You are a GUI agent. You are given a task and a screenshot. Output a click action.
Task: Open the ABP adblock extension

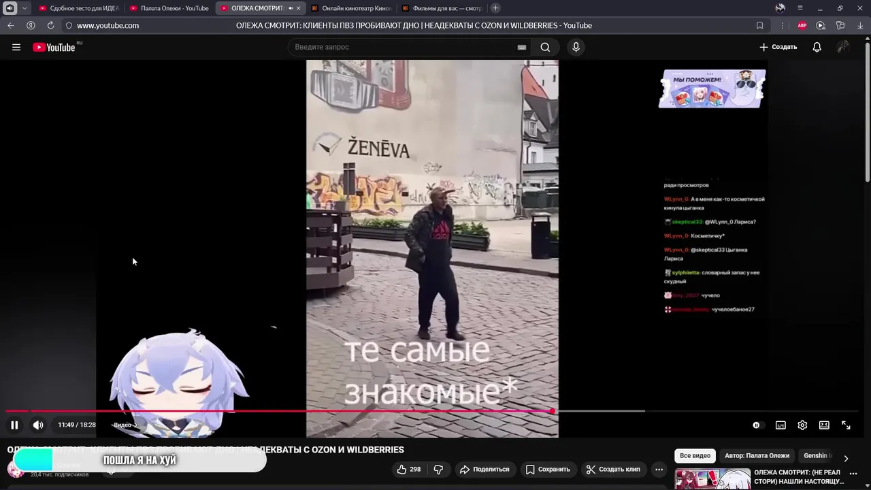(x=802, y=25)
